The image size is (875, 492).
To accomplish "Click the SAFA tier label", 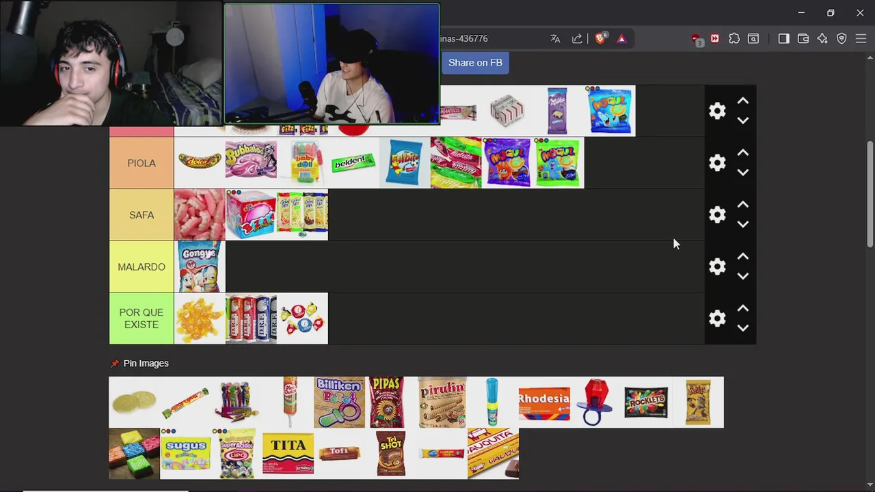I will (142, 215).
